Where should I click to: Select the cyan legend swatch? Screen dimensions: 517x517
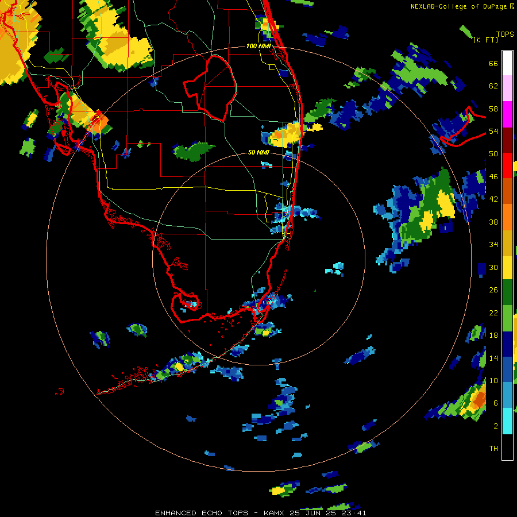coord(507,421)
